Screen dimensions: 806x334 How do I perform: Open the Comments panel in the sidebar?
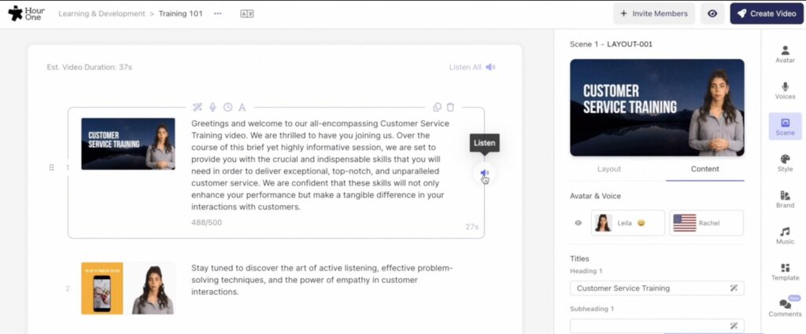coord(785,308)
